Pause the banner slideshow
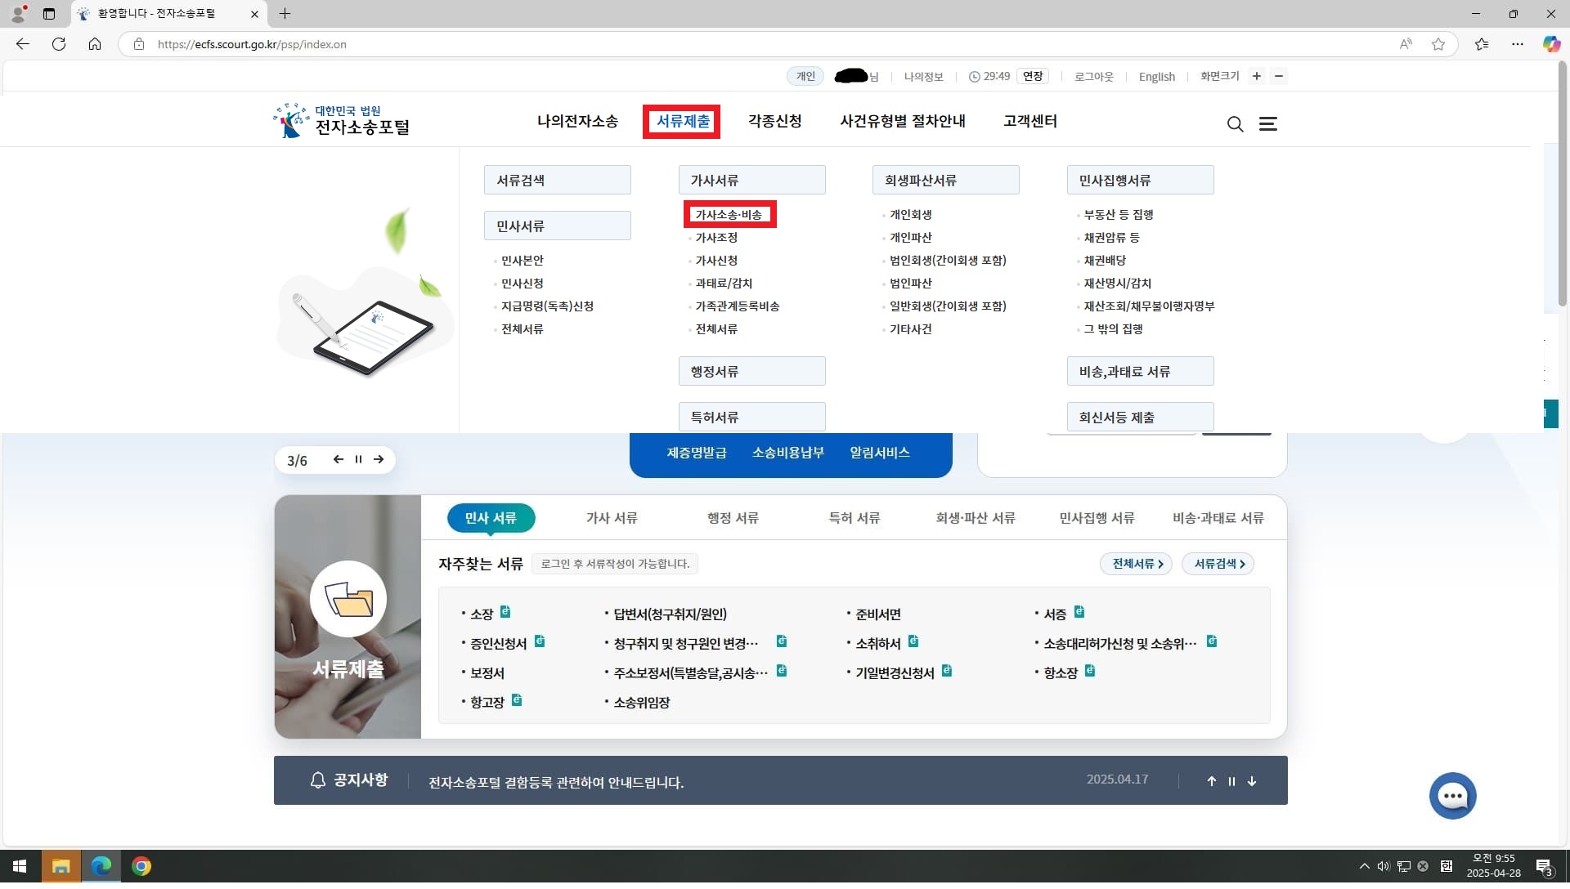The height and width of the screenshot is (889, 1570). pyautogui.click(x=358, y=459)
